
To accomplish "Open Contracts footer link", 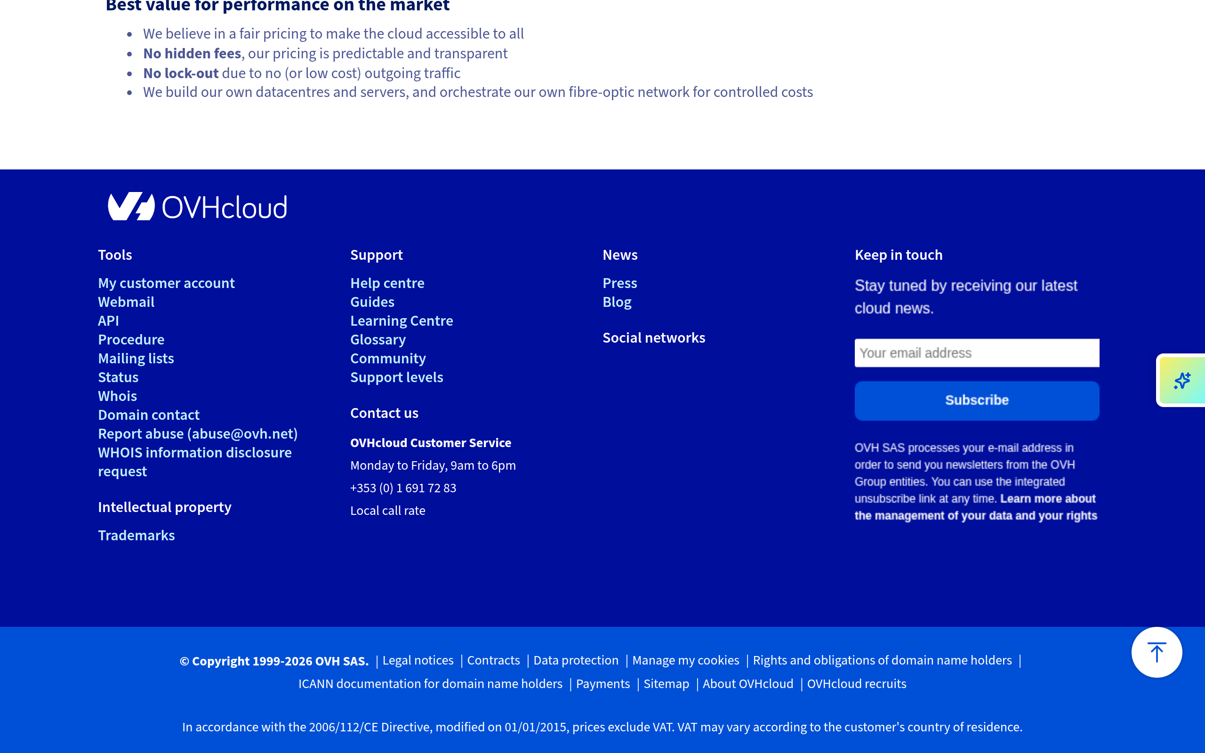I will 493,660.
